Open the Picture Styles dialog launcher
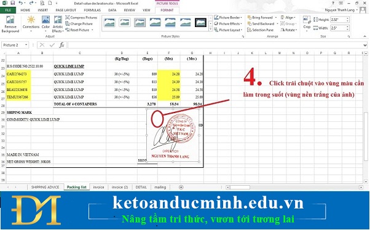Viewport: 370px width, 230px height. [243, 36]
